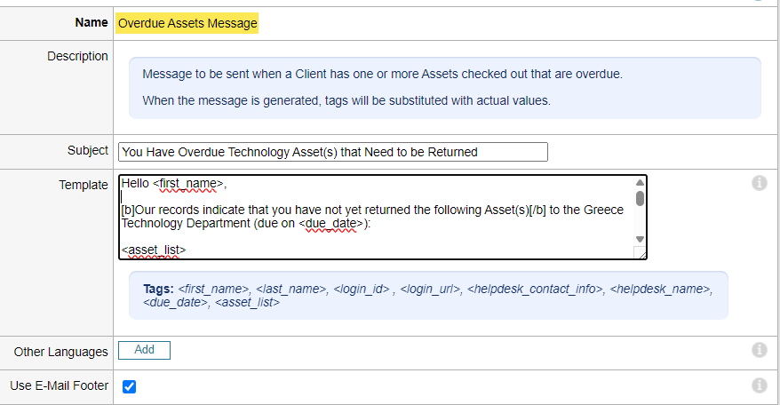
Task: Toggle the Use E-Mail Footer checkbox
Action: coord(129,386)
